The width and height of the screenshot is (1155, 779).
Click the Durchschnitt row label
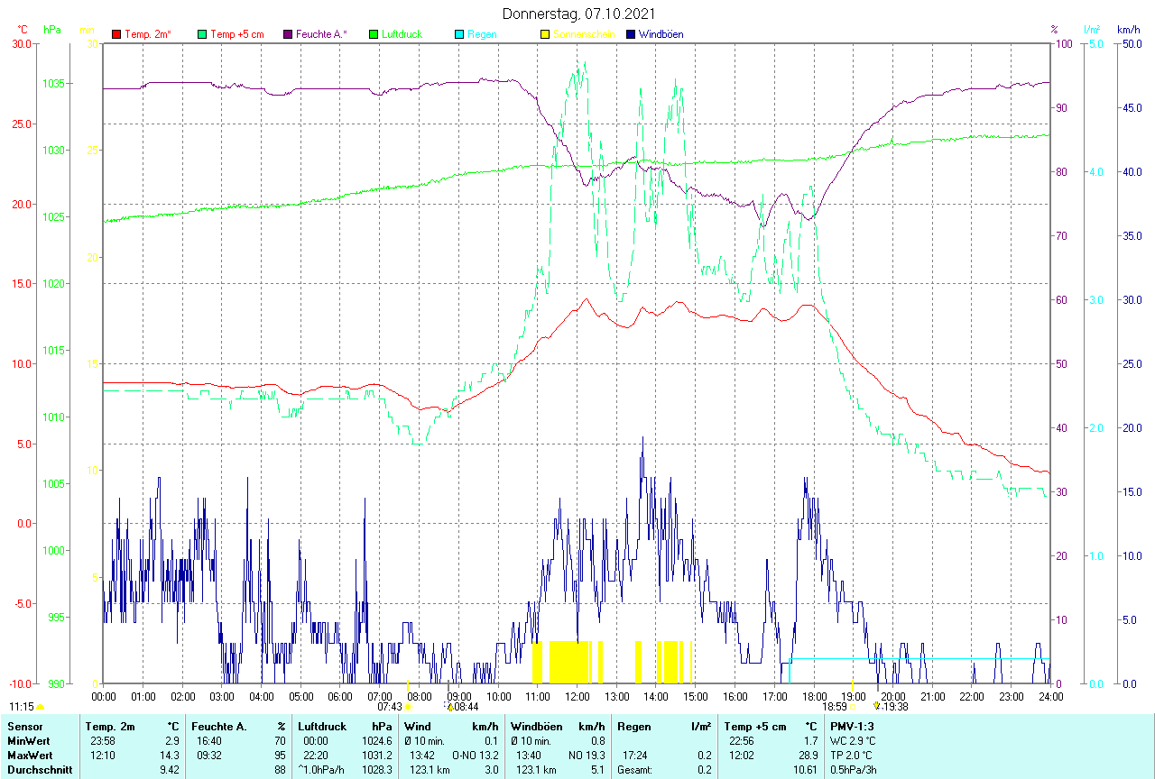(39, 770)
